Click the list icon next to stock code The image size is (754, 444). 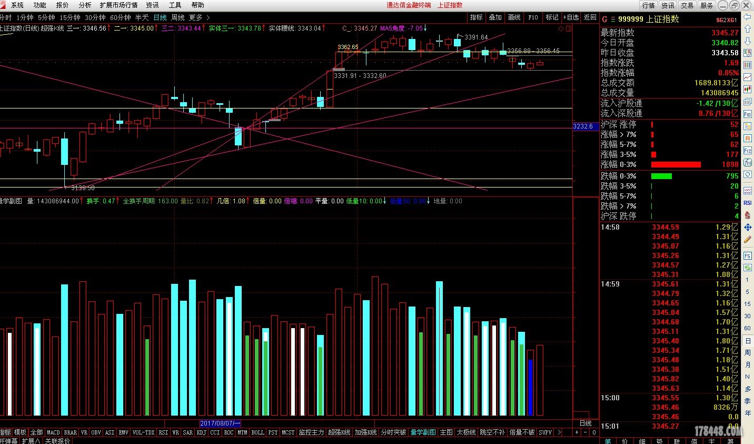tap(613, 19)
